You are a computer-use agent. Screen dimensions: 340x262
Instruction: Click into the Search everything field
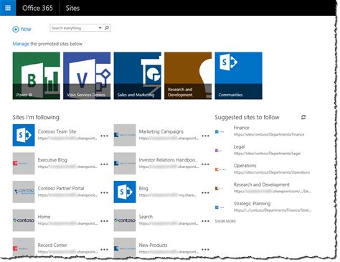coord(74,28)
